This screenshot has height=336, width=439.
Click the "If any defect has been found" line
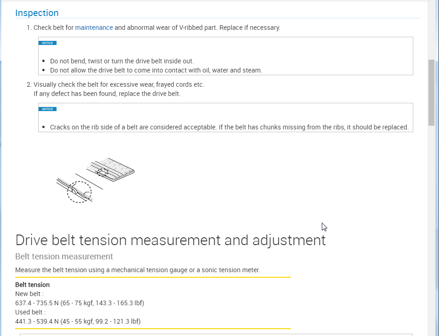107,94
